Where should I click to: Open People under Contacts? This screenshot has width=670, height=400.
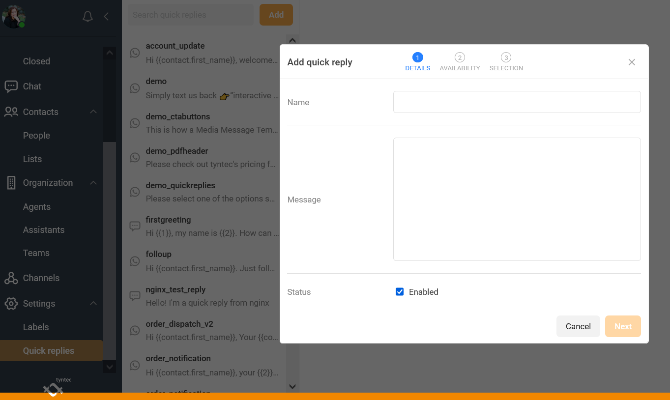[36, 136]
